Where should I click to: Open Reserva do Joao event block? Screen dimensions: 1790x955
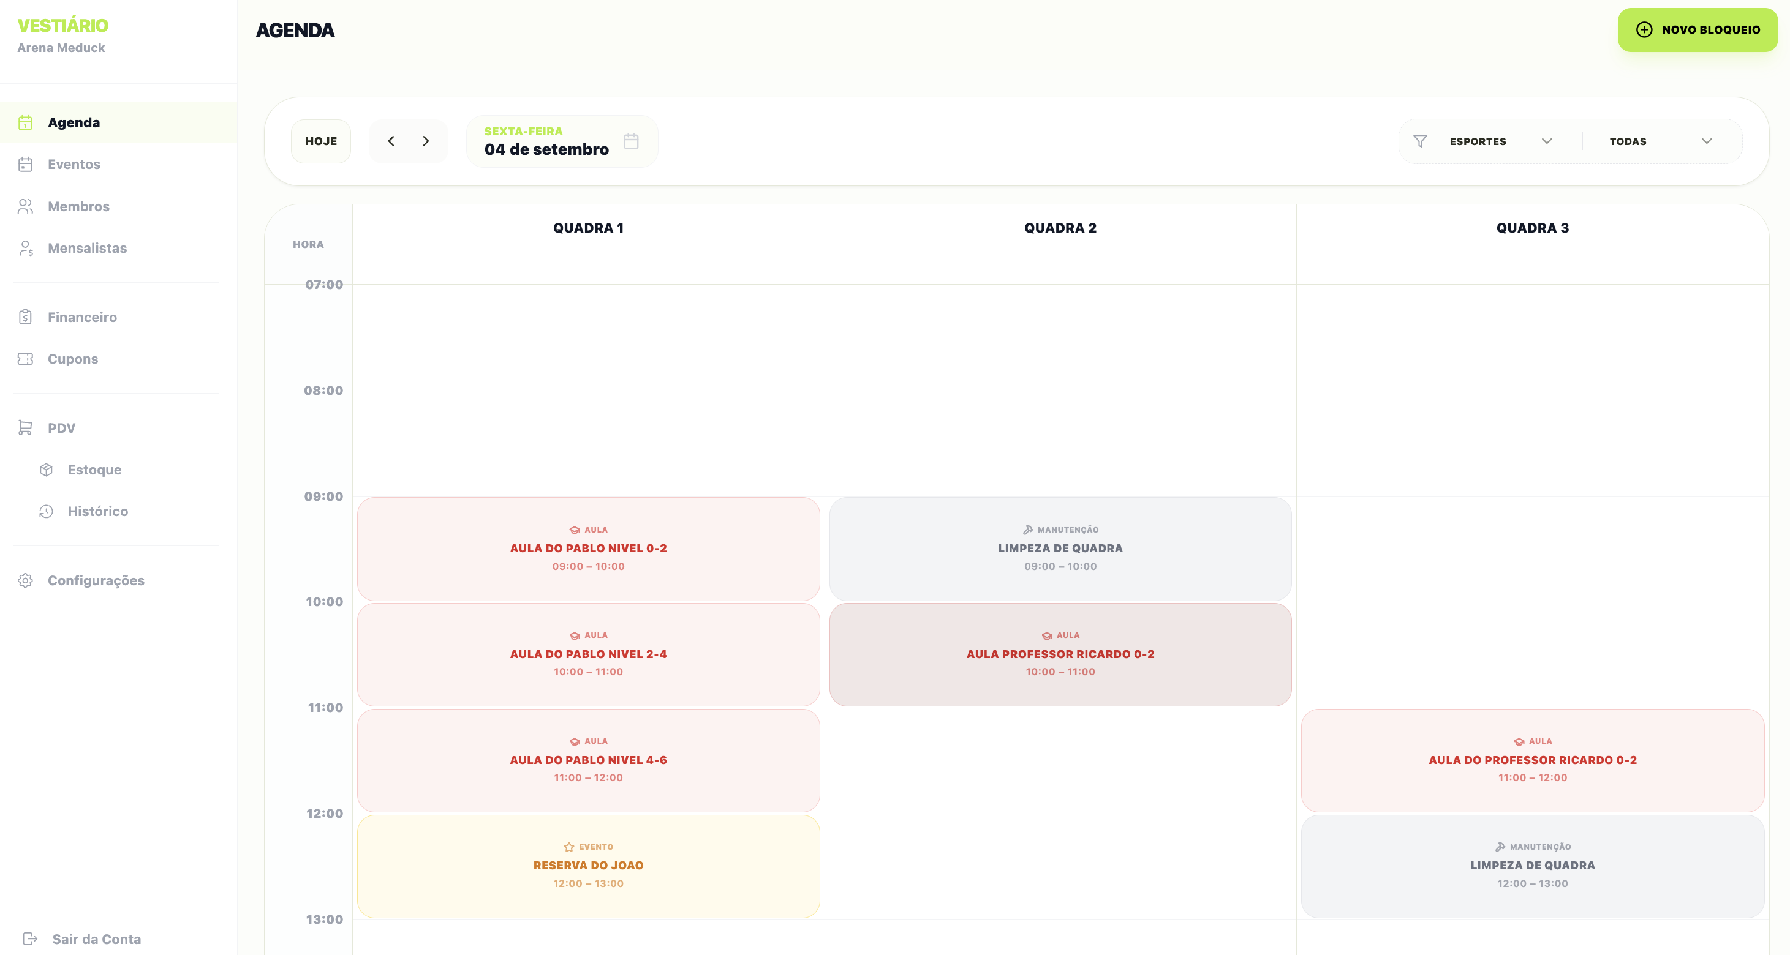point(589,866)
